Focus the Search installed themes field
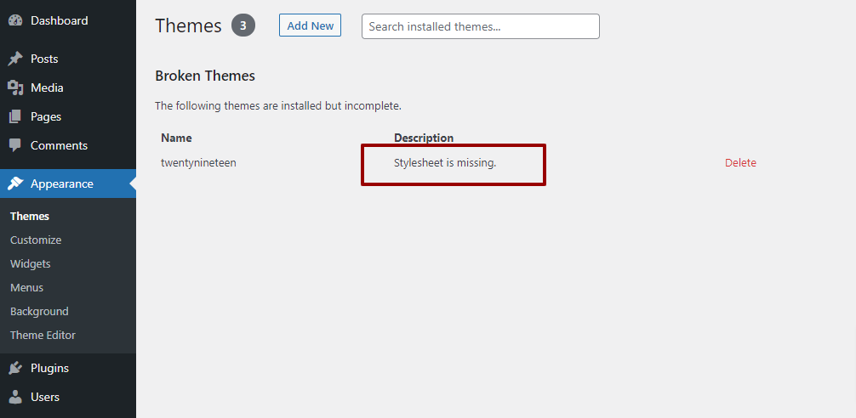Screen dimensions: 856x418 pyautogui.click(x=480, y=26)
